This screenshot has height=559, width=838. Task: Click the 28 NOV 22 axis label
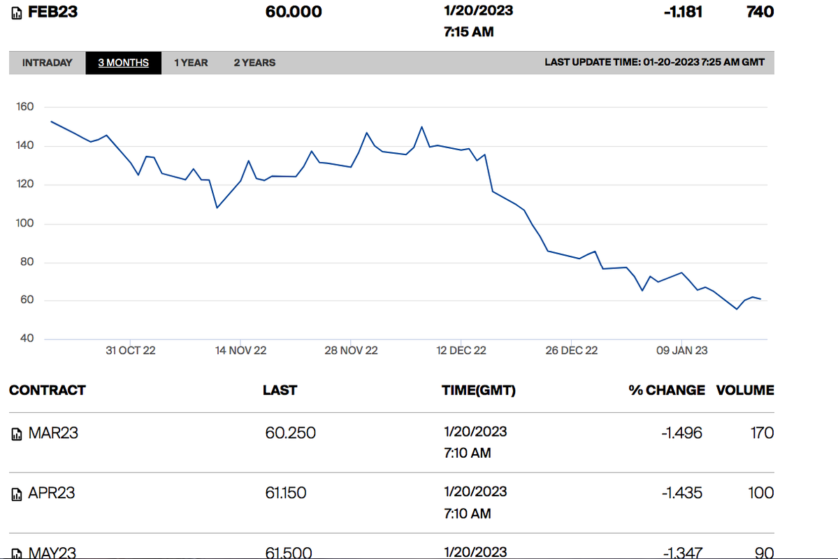tap(351, 351)
